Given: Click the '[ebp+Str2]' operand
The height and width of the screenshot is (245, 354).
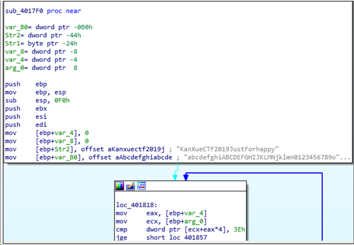Looking at the screenshot, I should point(56,149).
